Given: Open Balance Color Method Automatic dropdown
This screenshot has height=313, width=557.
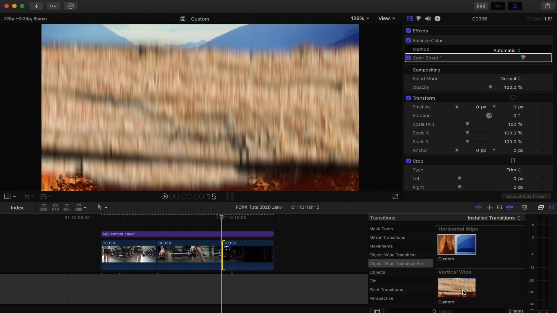Looking at the screenshot, I should 507,50.
